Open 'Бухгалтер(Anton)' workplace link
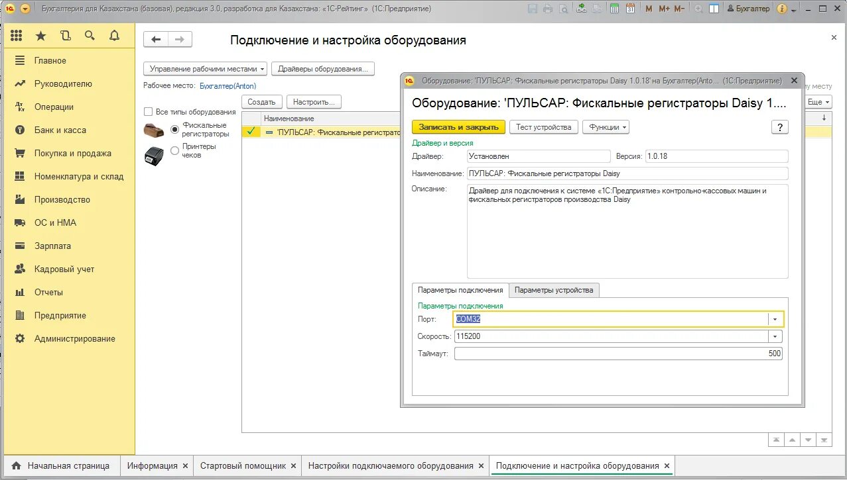847x480 pixels. pos(228,86)
